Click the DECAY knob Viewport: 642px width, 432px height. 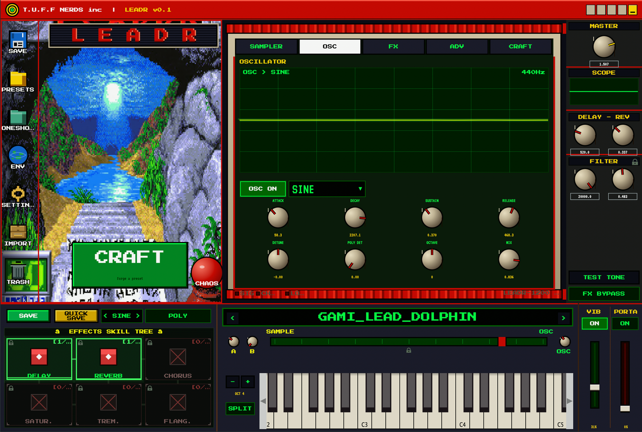click(355, 218)
